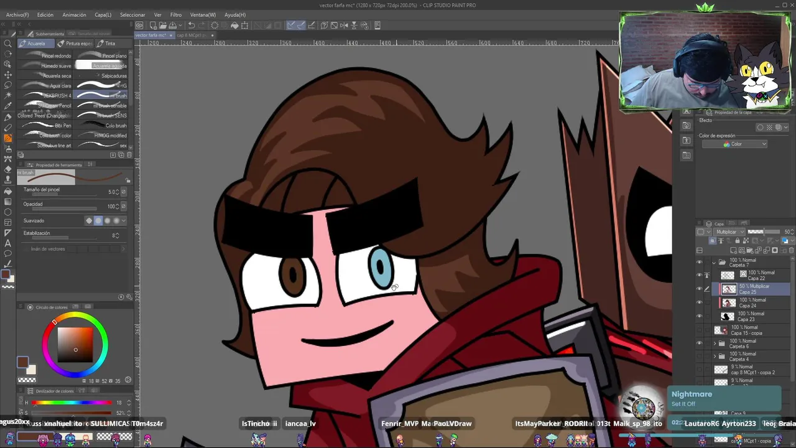Select the Pencil tool in toolbox
The image size is (796, 448).
click(x=7, y=127)
